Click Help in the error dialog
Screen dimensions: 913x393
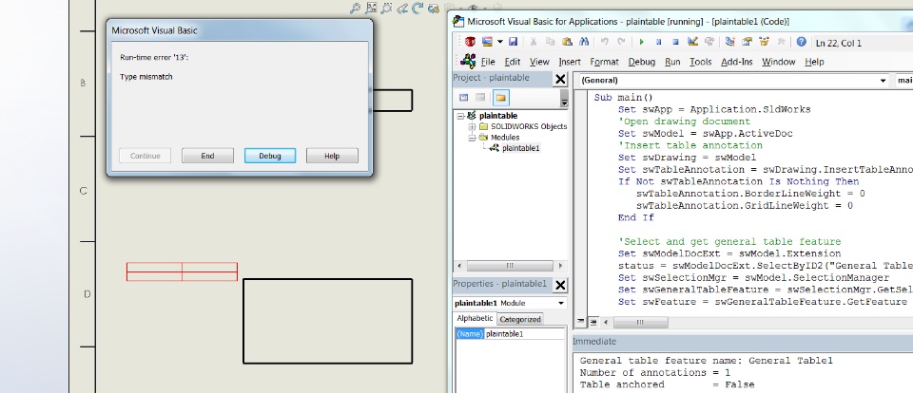[332, 156]
